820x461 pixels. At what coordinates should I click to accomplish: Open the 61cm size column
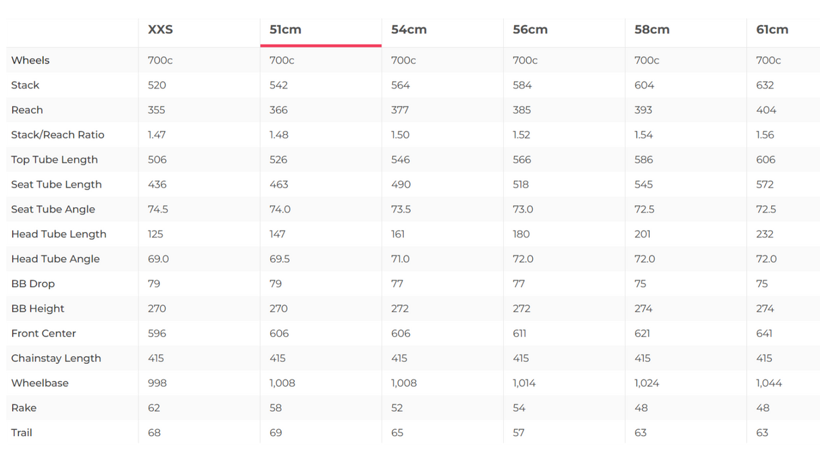pos(772,30)
